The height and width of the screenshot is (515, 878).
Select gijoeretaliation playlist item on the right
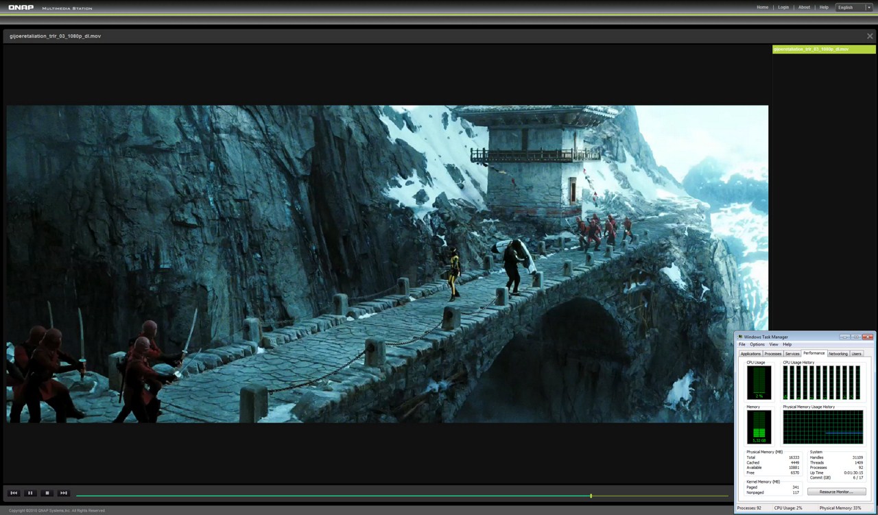tap(824, 49)
